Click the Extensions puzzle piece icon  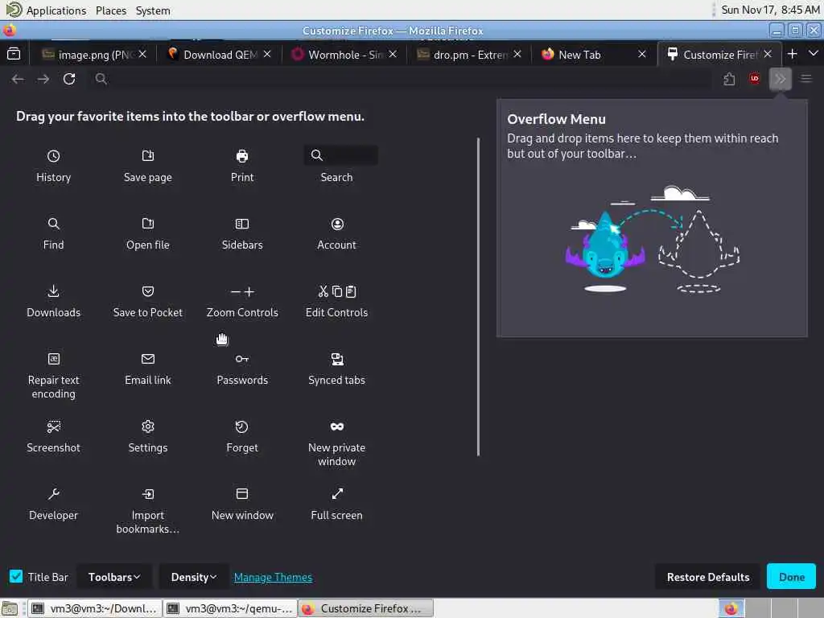(x=729, y=79)
